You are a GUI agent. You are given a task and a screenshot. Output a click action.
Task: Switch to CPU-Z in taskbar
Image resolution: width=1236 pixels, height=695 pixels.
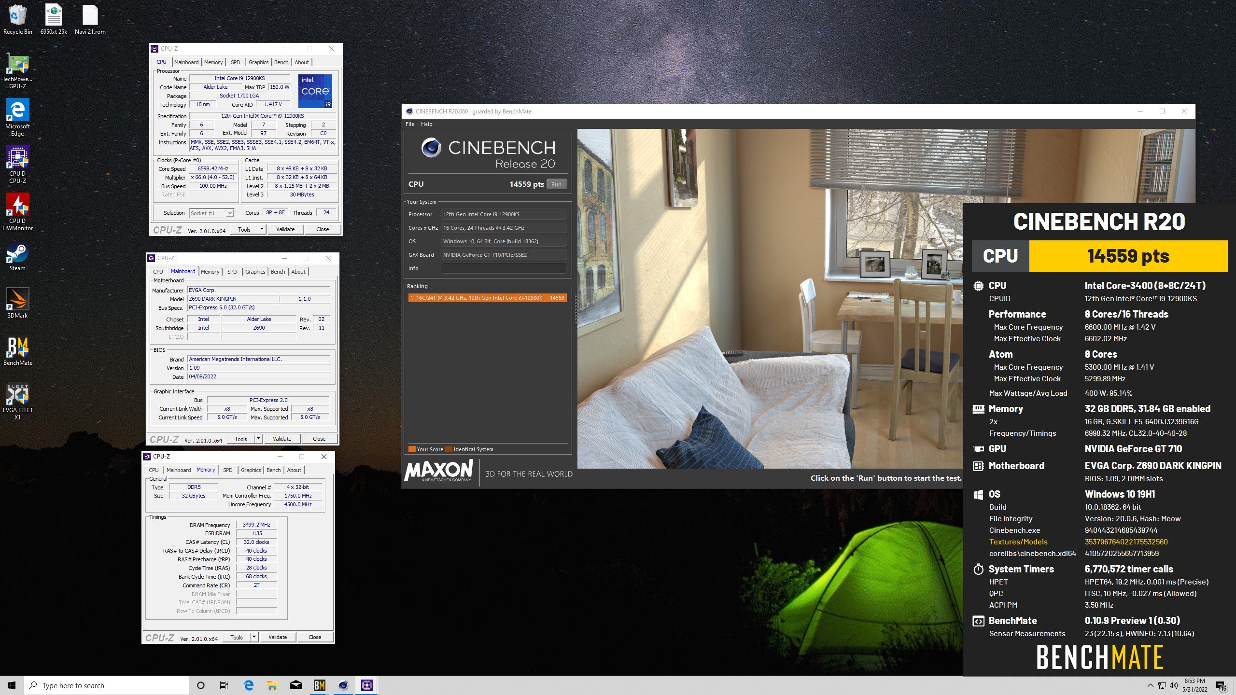pos(367,685)
